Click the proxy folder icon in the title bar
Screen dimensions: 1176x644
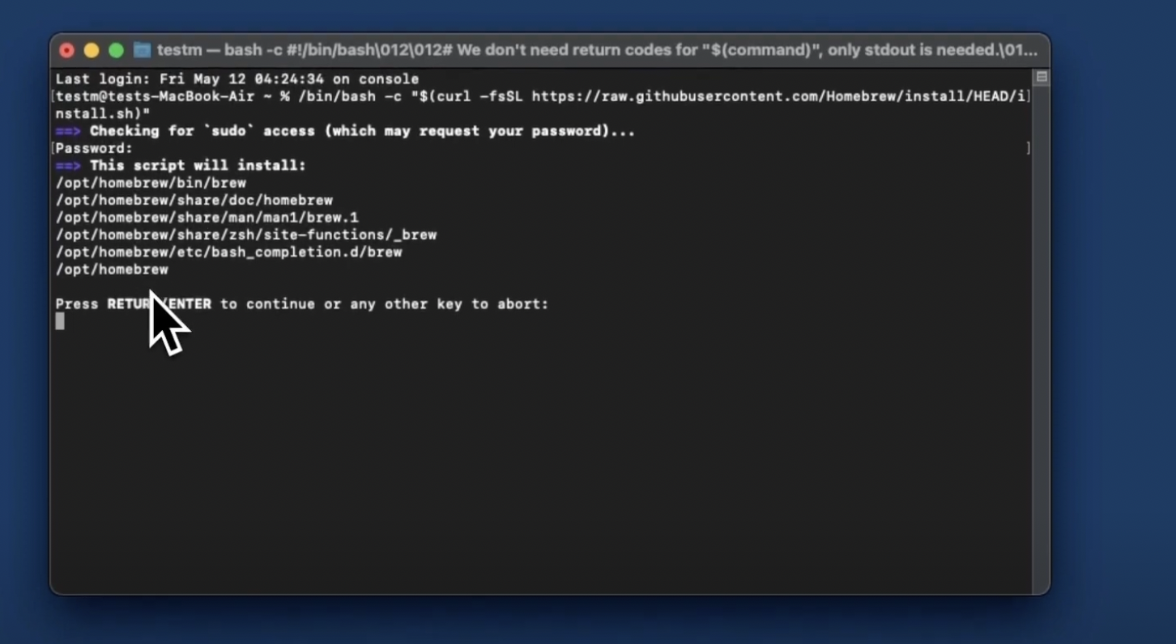click(143, 49)
